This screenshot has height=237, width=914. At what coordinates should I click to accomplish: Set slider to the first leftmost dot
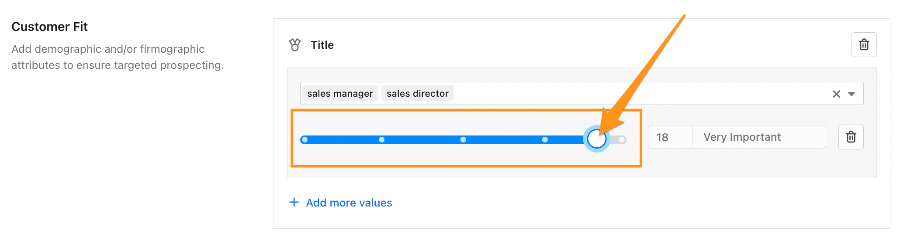click(305, 140)
